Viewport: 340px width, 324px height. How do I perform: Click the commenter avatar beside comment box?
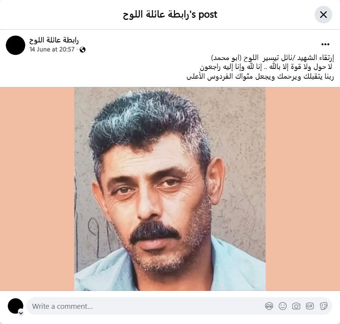[16, 306]
